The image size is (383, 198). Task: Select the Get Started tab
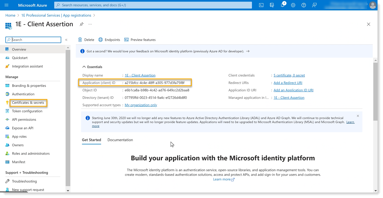pos(91,140)
